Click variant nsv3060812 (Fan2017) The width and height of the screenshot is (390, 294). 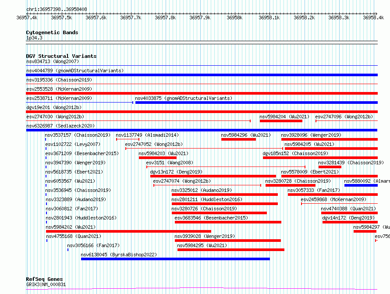[x=72, y=209]
